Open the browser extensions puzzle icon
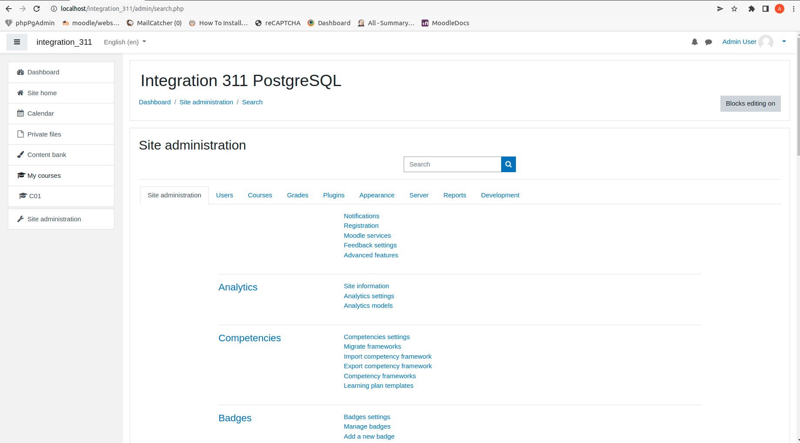 click(751, 9)
